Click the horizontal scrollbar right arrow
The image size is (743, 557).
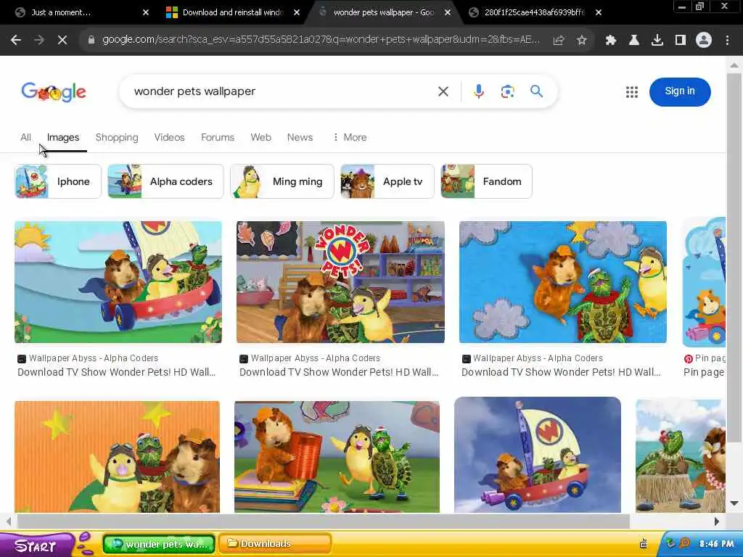click(x=716, y=521)
